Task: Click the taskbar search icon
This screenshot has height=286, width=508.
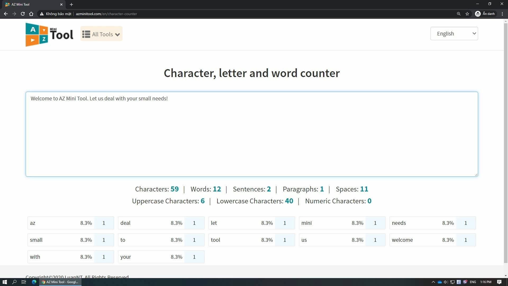Action: pyautogui.click(x=15, y=282)
